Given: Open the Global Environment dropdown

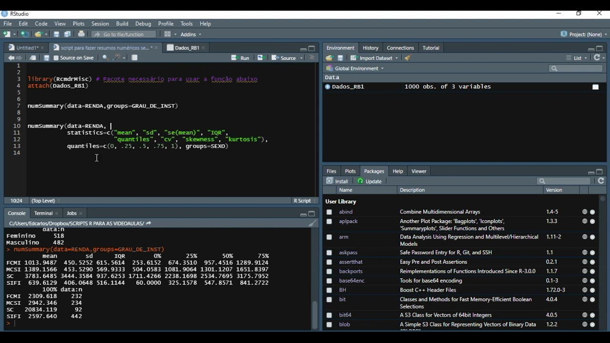Looking at the screenshot, I should [355, 69].
